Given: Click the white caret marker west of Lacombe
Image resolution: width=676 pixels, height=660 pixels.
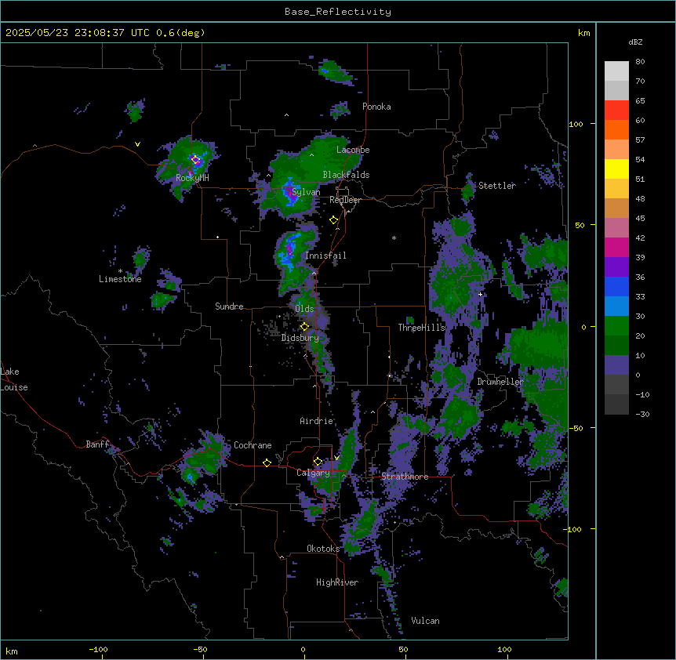Looking at the screenshot, I should pos(311,154).
